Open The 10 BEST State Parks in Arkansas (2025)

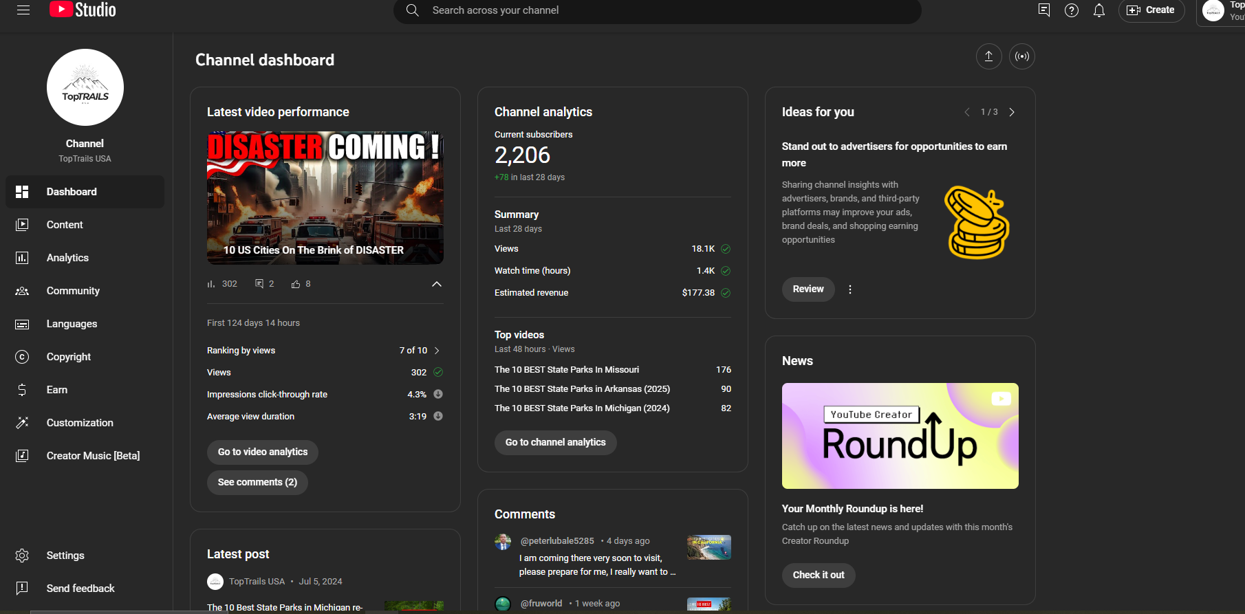(582, 389)
